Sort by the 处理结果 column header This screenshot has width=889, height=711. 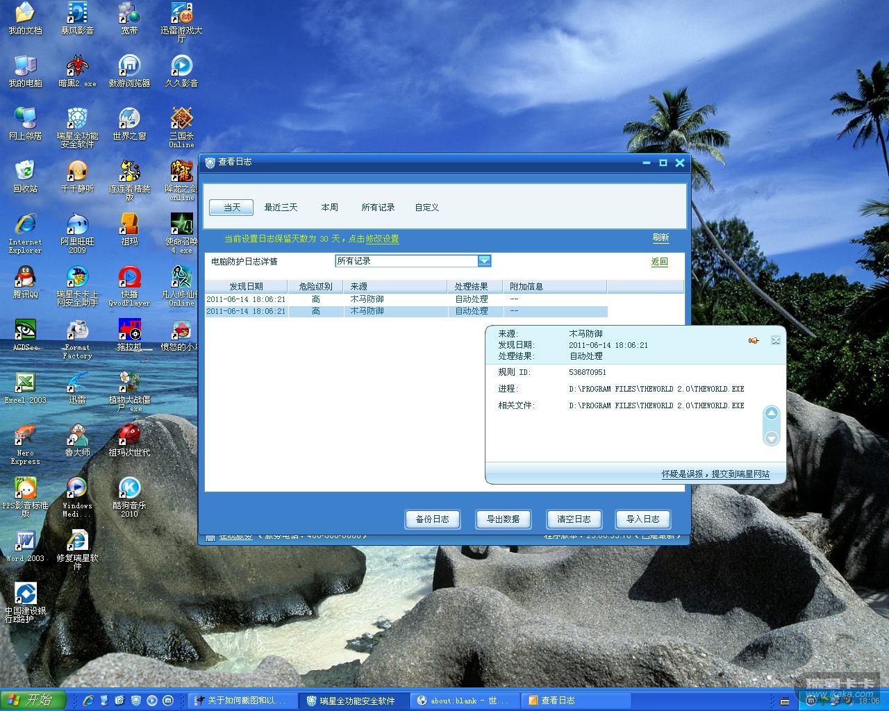pyautogui.click(x=475, y=287)
